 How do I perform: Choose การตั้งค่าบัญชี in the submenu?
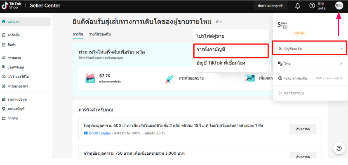230,51
